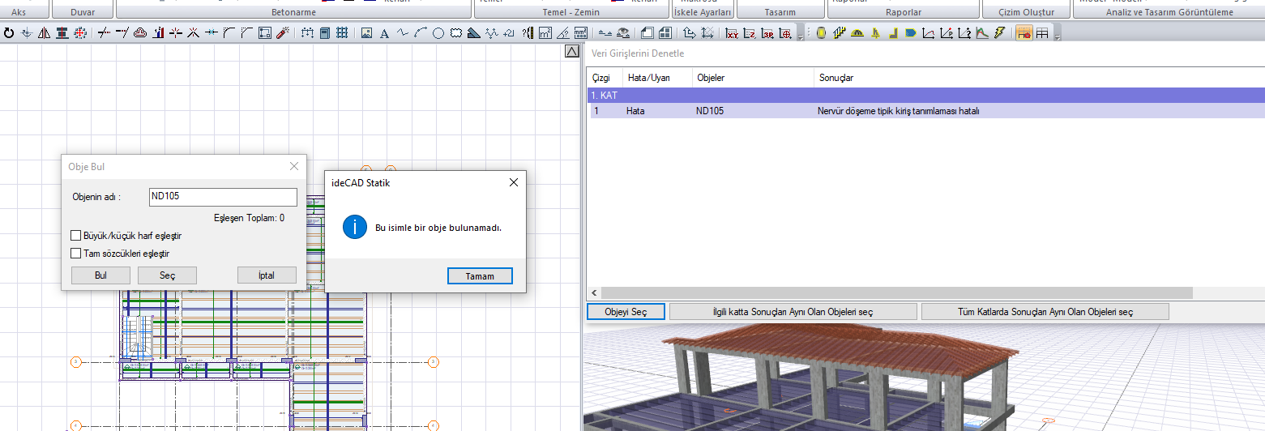Sort by the Objeler column header

[754, 78]
